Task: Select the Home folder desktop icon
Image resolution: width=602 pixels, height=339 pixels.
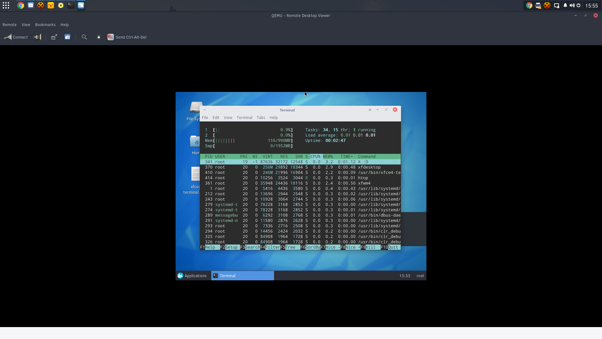Action: click(195, 145)
